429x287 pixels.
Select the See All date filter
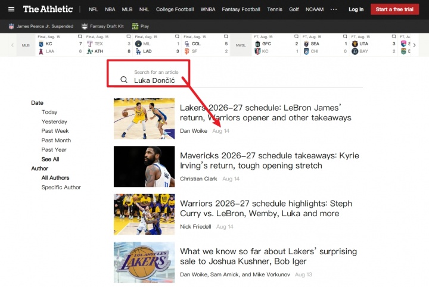[x=50, y=159]
